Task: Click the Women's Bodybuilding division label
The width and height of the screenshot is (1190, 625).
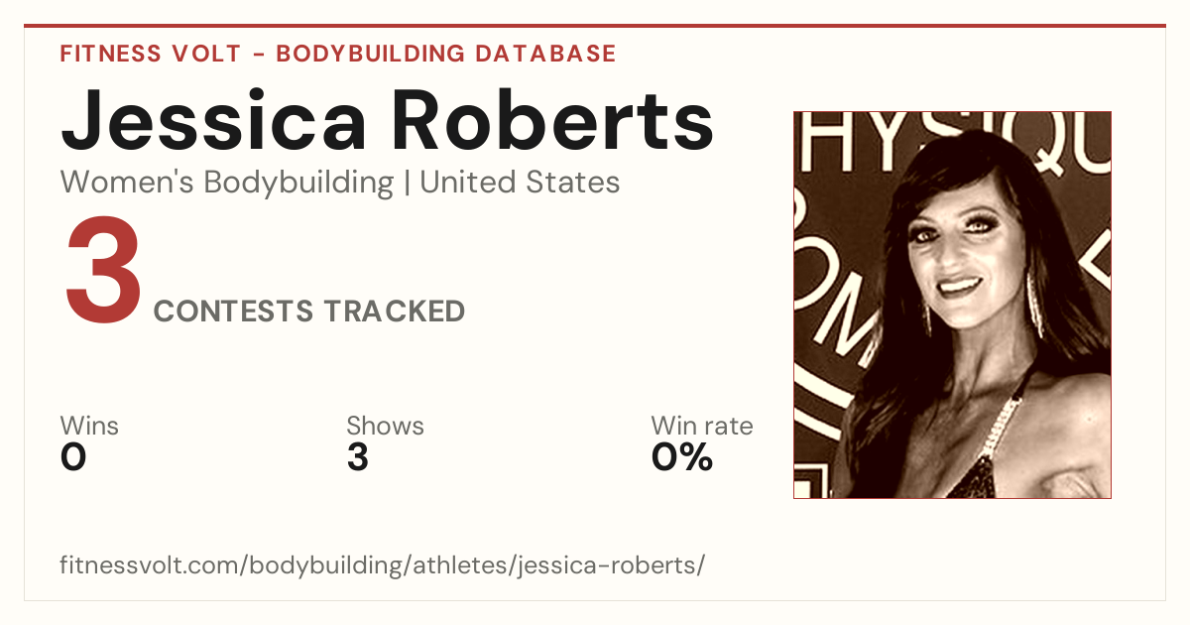Action: coord(227,183)
